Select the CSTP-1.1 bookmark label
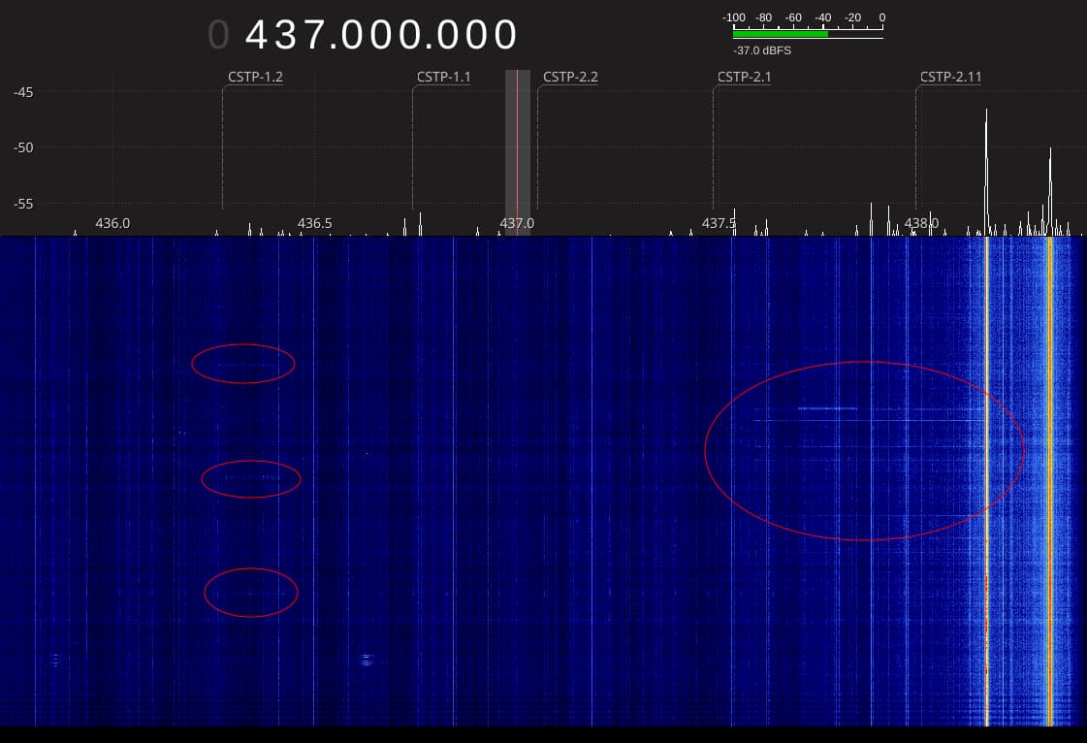The image size is (1087, 743). (x=444, y=77)
